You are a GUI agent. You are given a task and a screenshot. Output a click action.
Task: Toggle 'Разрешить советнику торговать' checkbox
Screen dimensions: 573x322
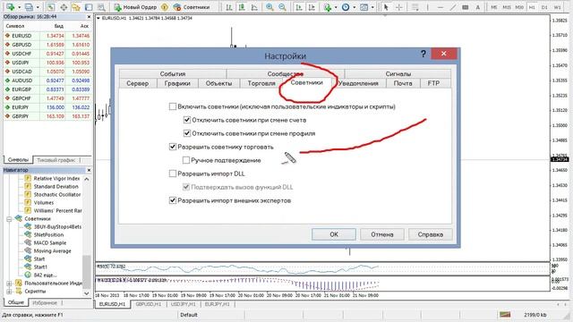[x=173, y=147]
